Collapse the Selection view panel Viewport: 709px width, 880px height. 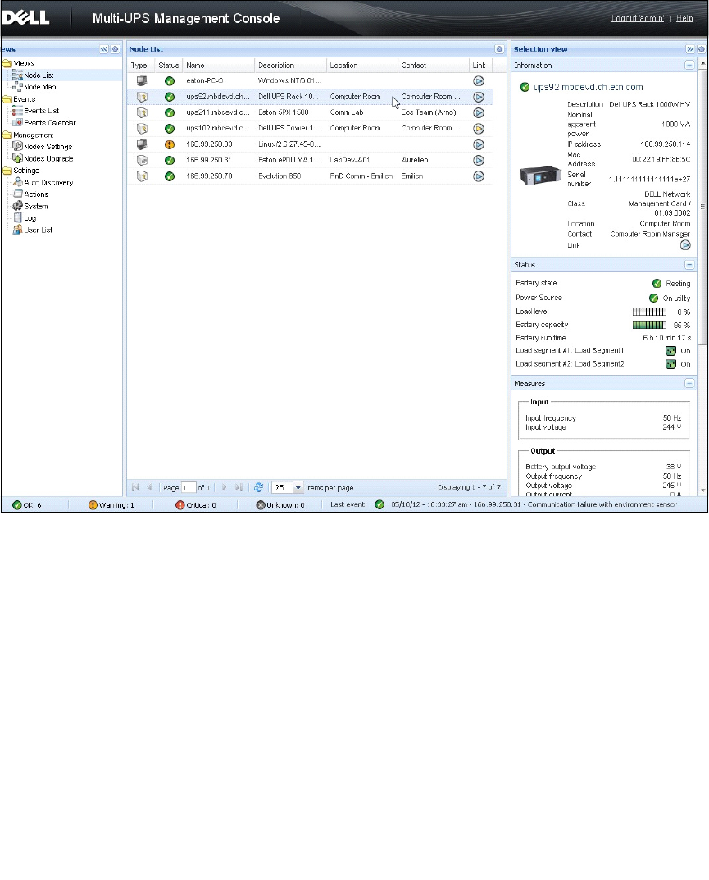pyautogui.click(x=690, y=49)
